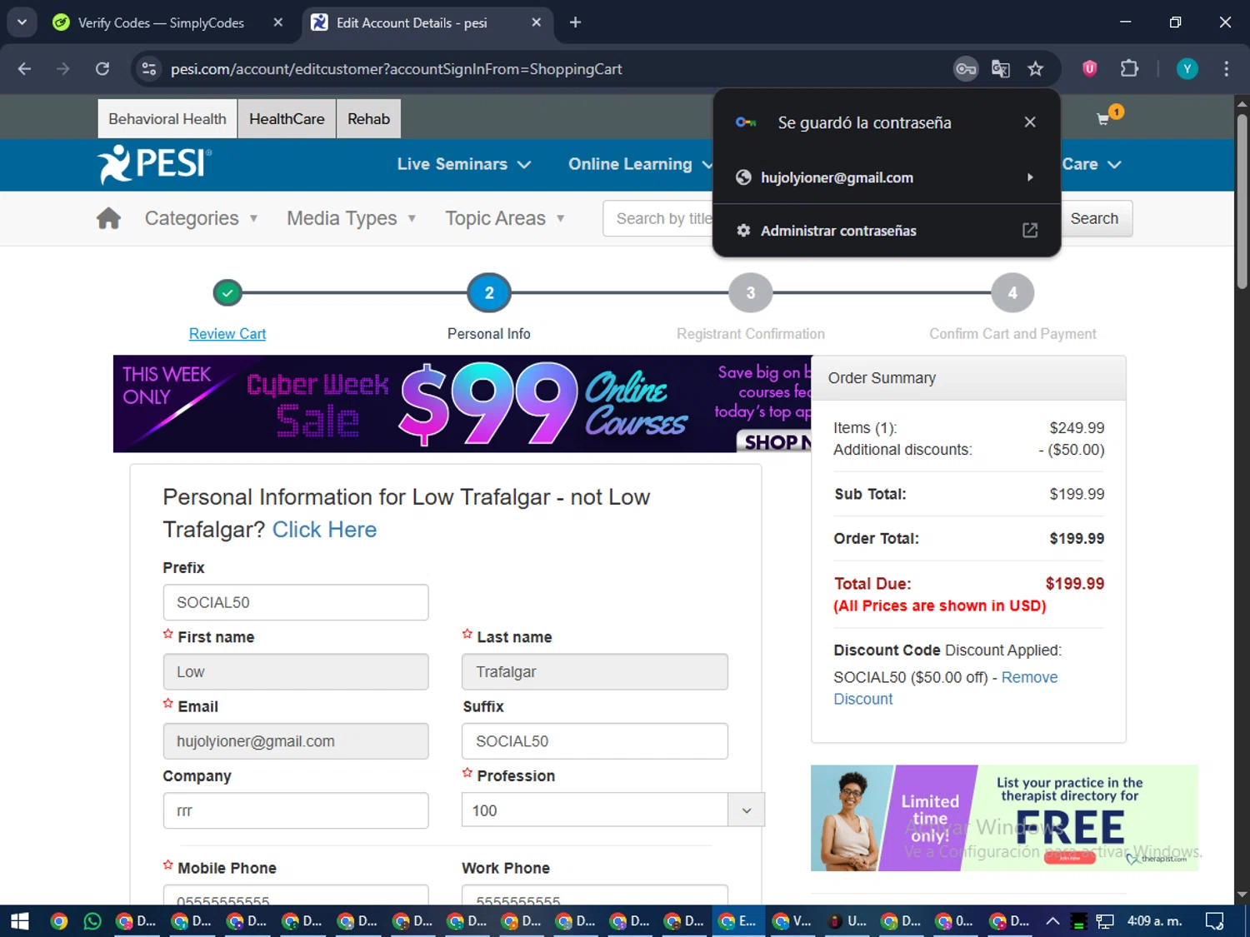
Task: Open WhatsApp from the taskbar
Action: 92,921
